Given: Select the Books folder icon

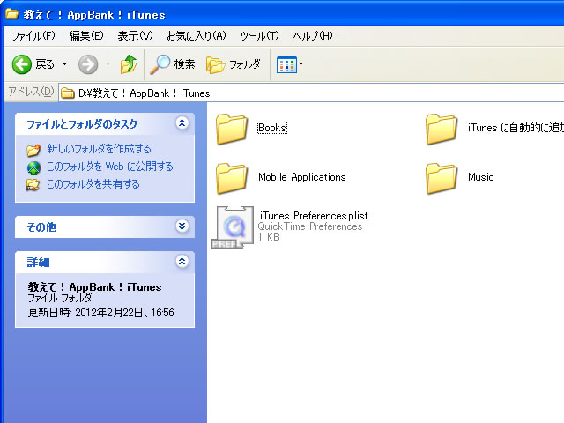Looking at the screenshot, I should (232, 130).
